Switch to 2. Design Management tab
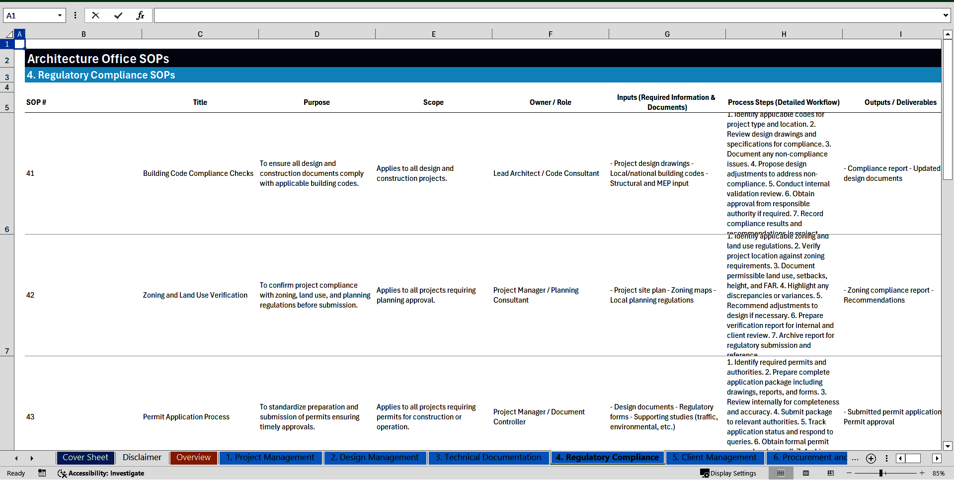Screen dimensions: 954x480 (375, 458)
